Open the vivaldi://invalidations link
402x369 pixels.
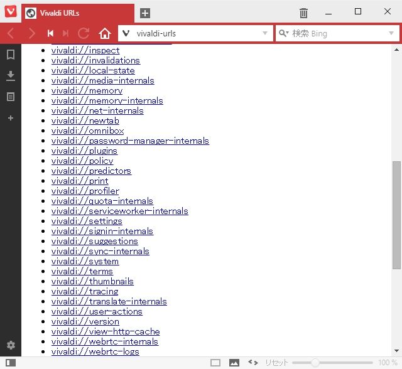95,60
